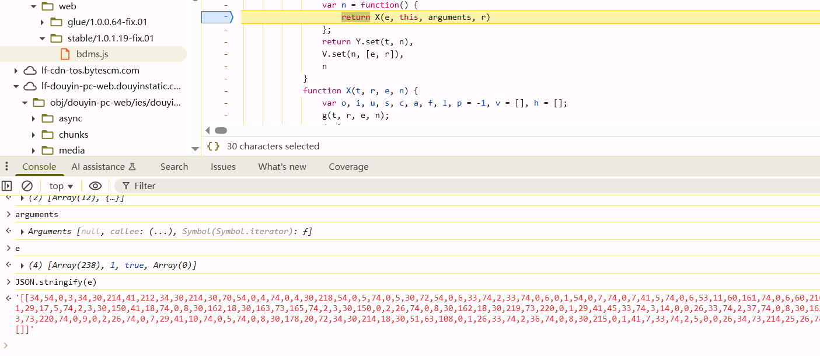
Task: Switch to the Issues tab
Action: 223,167
